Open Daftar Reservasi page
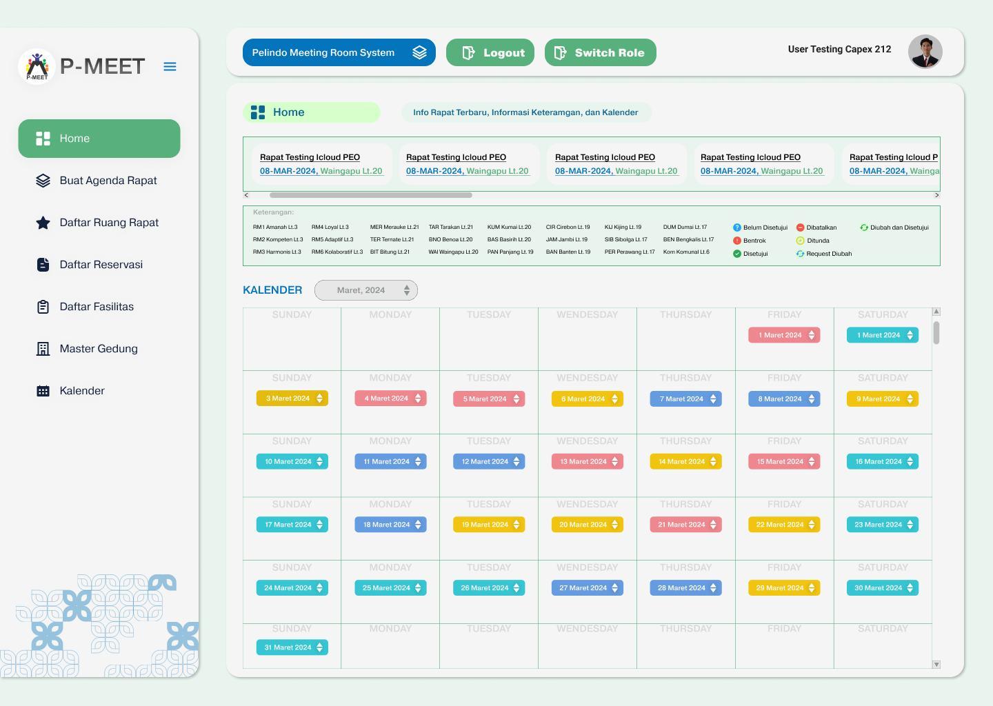Screen dimensions: 993x706 (x=99, y=265)
